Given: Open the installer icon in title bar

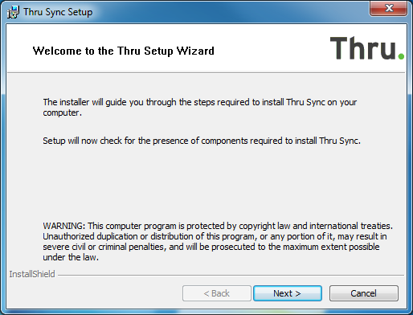Looking at the screenshot, I should [x=13, y=12].
